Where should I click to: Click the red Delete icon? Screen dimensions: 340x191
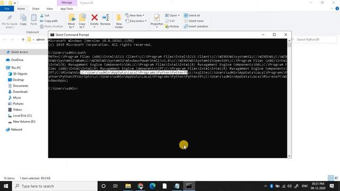(95, 18)
